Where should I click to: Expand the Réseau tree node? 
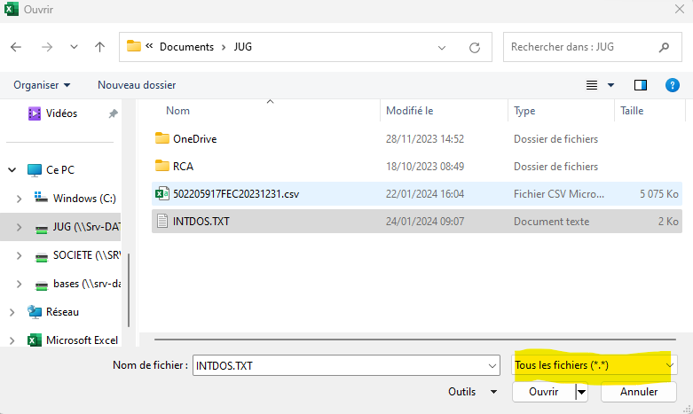click(x=12, y=312)
